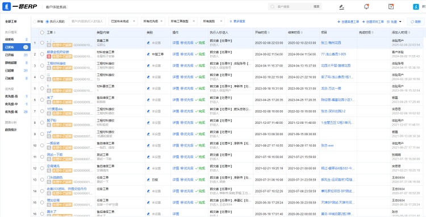Image resolution: width=426 pixels, height=217 pixels.
Task: Click green 完成 checkmark in row 1
Action: [200, 43]
